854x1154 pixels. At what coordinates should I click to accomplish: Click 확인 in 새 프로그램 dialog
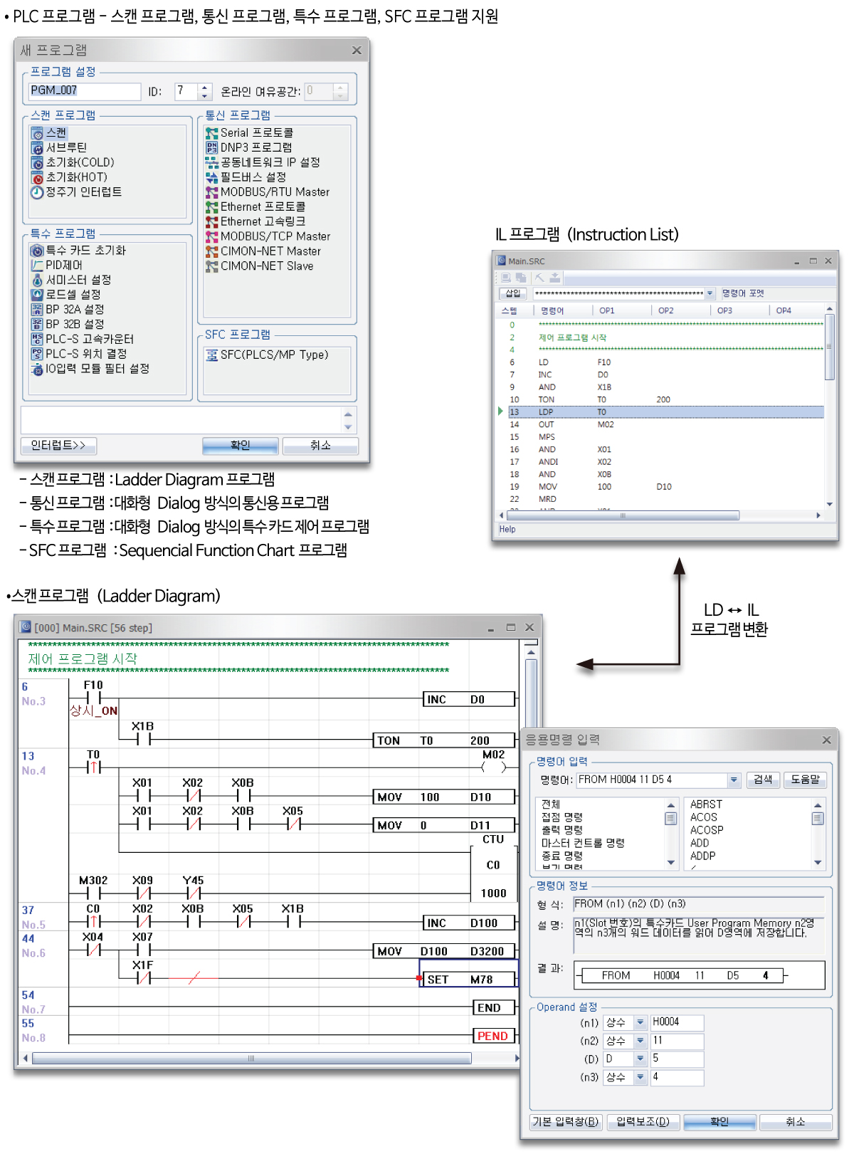click(241, 446)
